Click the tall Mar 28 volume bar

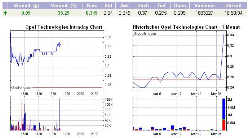coord(224,114)
